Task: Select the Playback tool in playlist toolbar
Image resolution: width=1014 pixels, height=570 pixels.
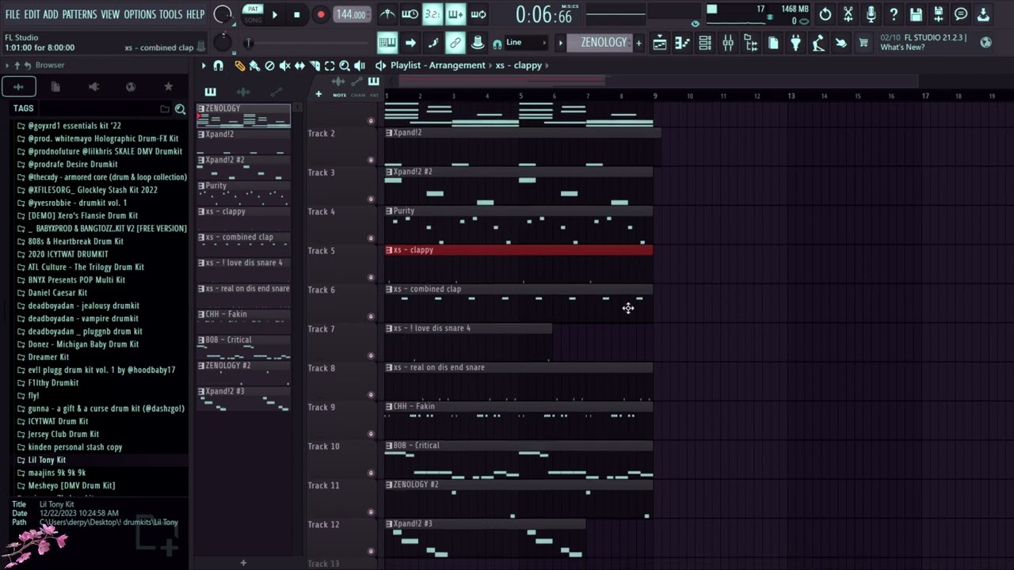Action: pyautogui.click(x=360, y=66)
